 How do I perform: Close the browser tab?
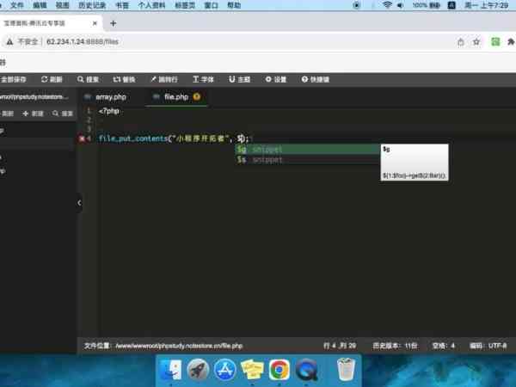[x=95, y=23]
